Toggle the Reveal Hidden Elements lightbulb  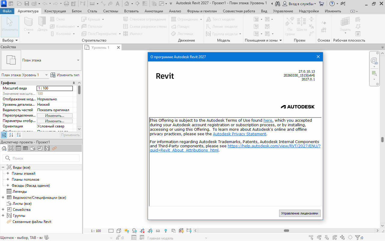(x=165, y=231)
